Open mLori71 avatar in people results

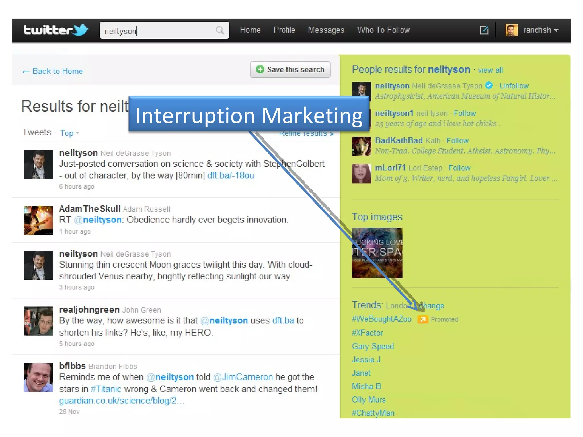(x=362, y=174)
